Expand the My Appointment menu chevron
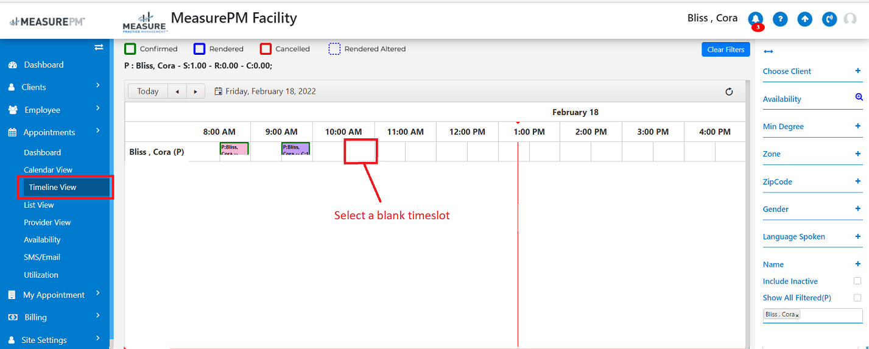869x349 pixels. pos(98,294)
